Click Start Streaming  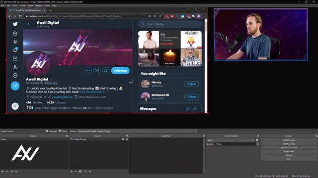[289, 140]
